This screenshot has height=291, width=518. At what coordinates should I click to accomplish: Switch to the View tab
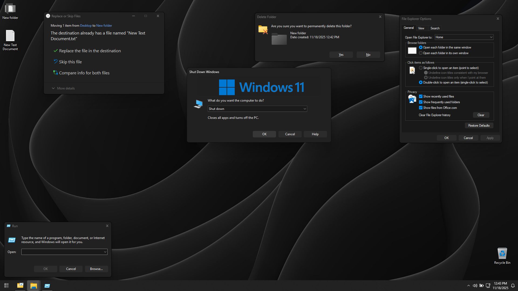point(421,28)
